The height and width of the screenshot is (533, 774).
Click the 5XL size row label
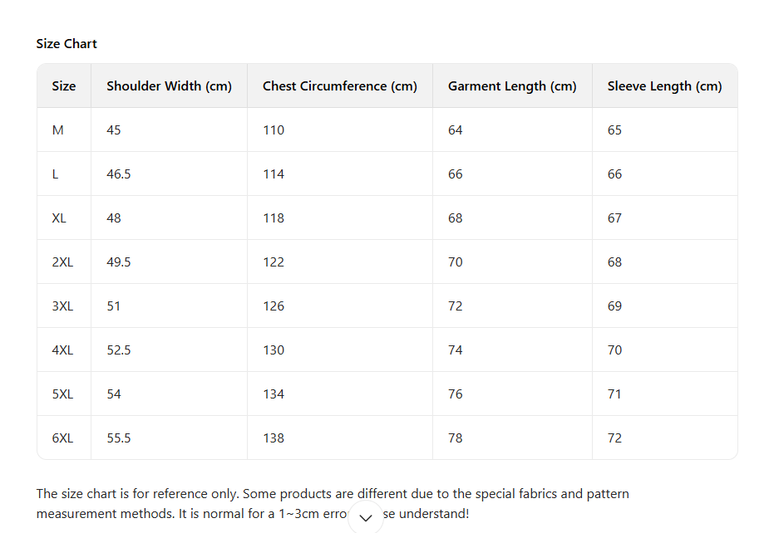pos(62,394)
